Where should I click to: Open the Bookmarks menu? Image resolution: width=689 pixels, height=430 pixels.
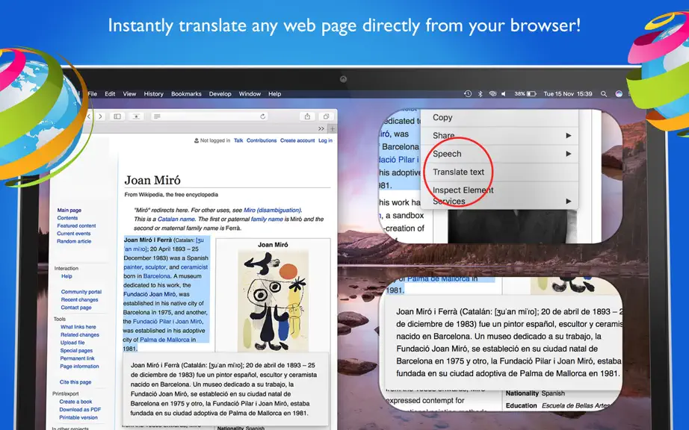[186, 94]
